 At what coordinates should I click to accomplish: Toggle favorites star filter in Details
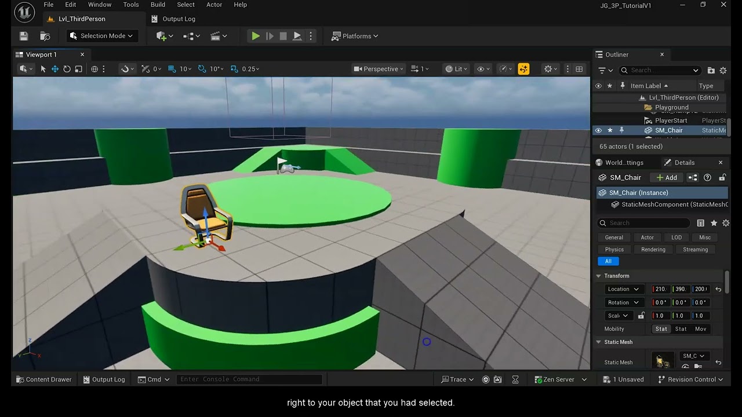point(714,223)
